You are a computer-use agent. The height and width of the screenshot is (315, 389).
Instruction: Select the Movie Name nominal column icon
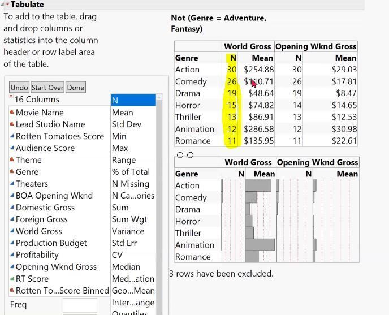point(12,112)
